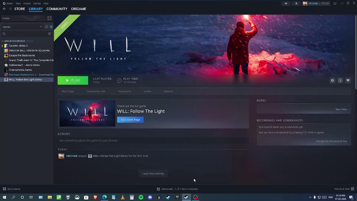
Task: Open the STORE tab
Action: pos(20,9)
